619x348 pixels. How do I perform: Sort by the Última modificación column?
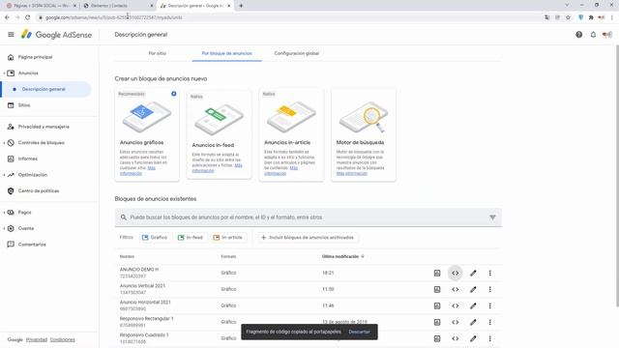pos(342,256)
